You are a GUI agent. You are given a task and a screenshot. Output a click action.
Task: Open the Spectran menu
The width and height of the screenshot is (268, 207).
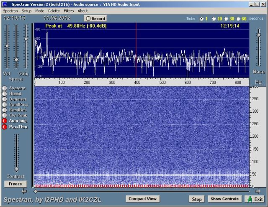point(10,11)
